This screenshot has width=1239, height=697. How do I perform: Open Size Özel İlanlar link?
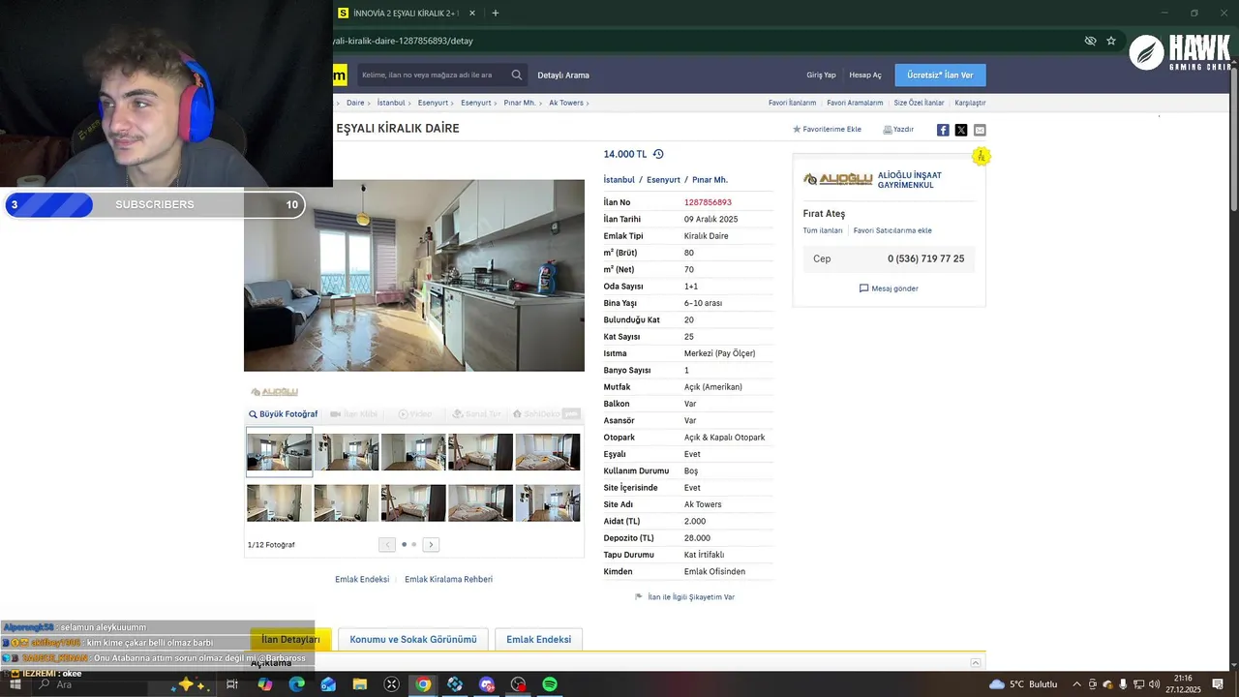pyautogui.click(x=919, y=103)
